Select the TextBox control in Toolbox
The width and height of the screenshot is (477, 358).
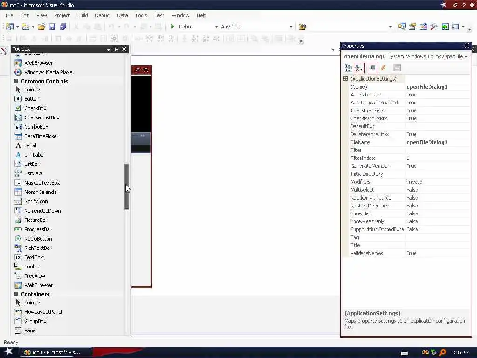coord(29,257)
